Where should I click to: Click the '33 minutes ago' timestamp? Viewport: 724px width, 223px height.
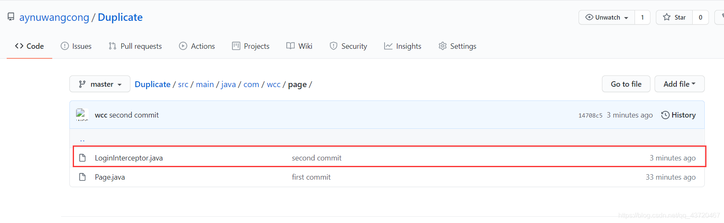click(x=670, y=177)
